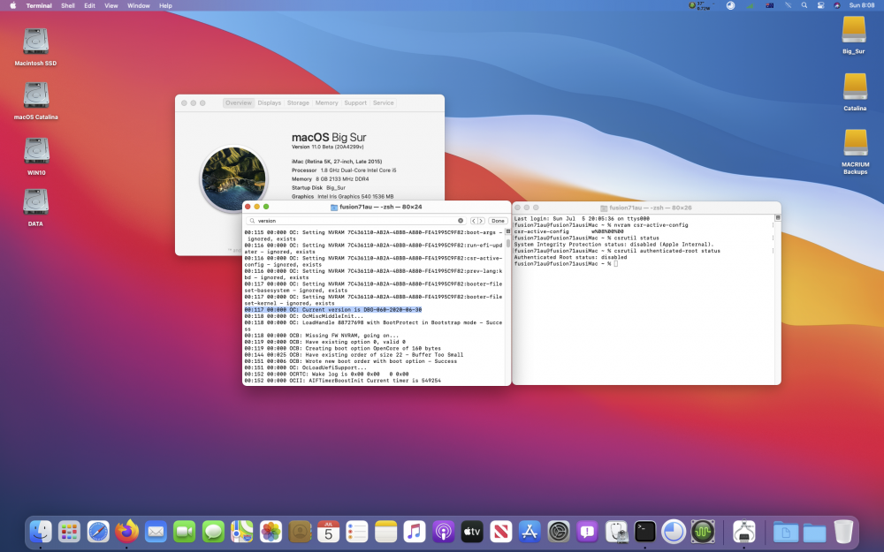The width and height of the screenshot is (884, 552).
Task: Switch to Support tab in About window
Action: pos(355,103)
